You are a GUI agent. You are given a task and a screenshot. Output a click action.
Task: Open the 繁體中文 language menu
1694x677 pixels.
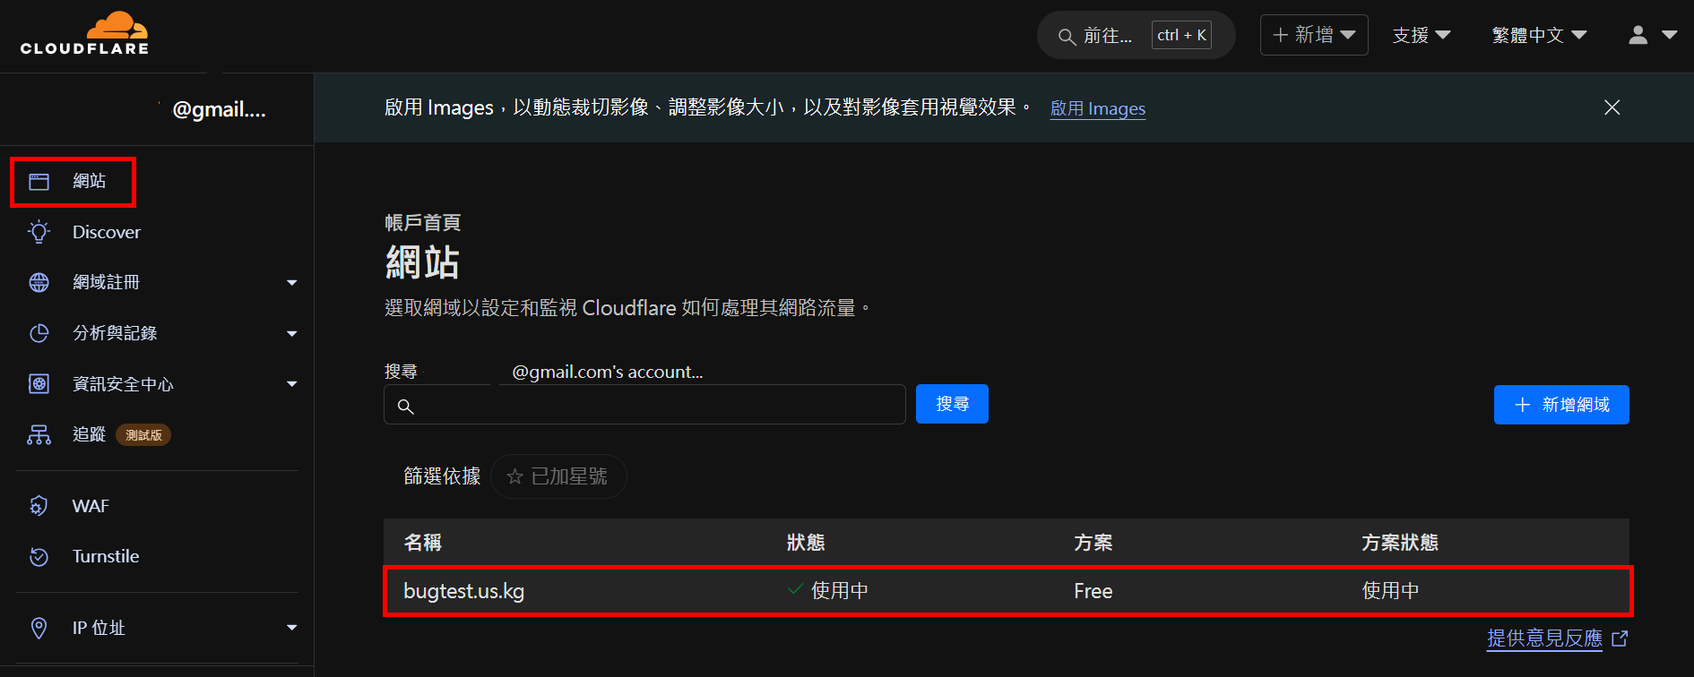[1539, 35]
